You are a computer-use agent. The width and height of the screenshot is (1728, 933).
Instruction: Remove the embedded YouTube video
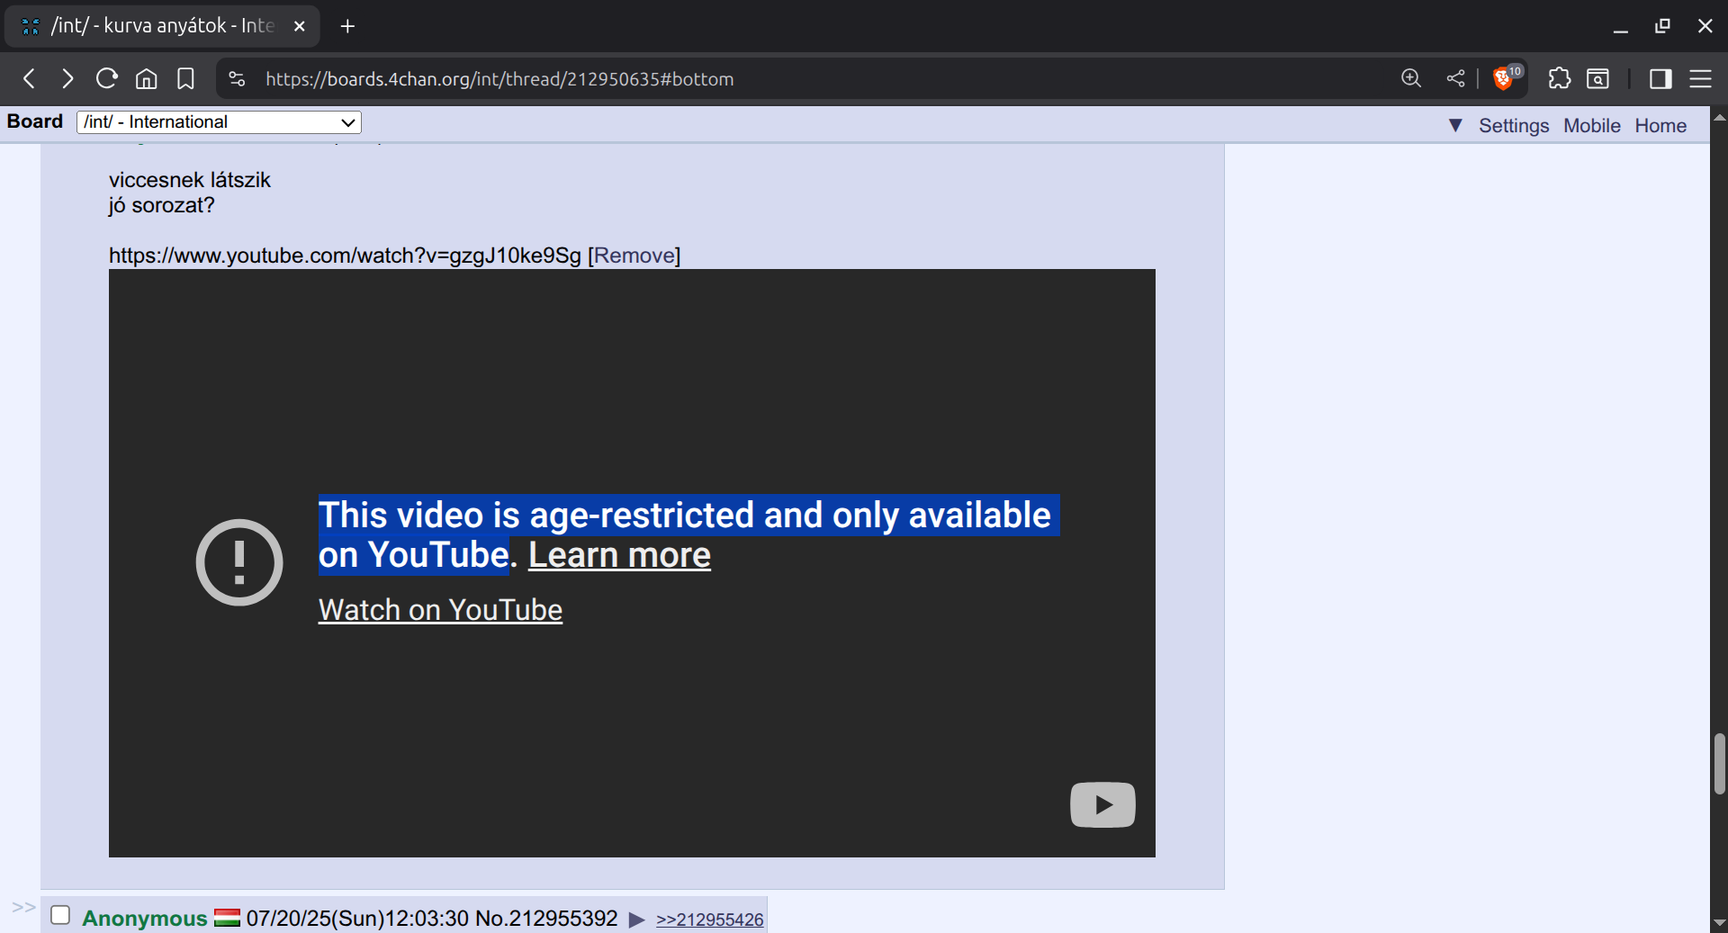(634, 256)
